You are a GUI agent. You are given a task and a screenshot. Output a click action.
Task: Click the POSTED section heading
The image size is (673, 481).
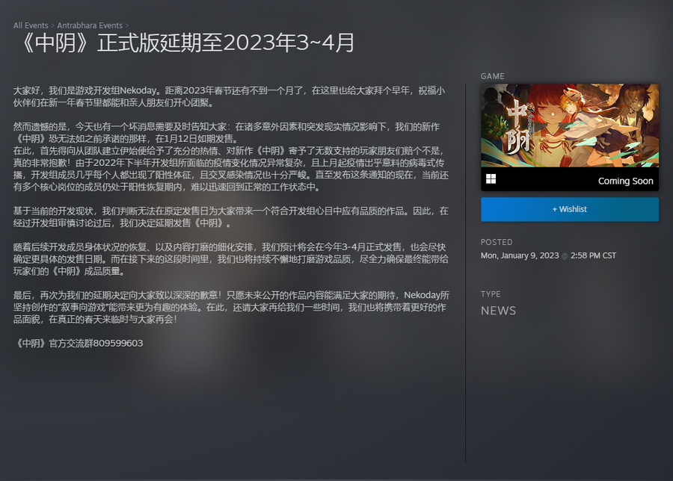click(x=497, y=242)
